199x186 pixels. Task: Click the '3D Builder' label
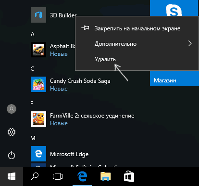(x=63, y=15)
